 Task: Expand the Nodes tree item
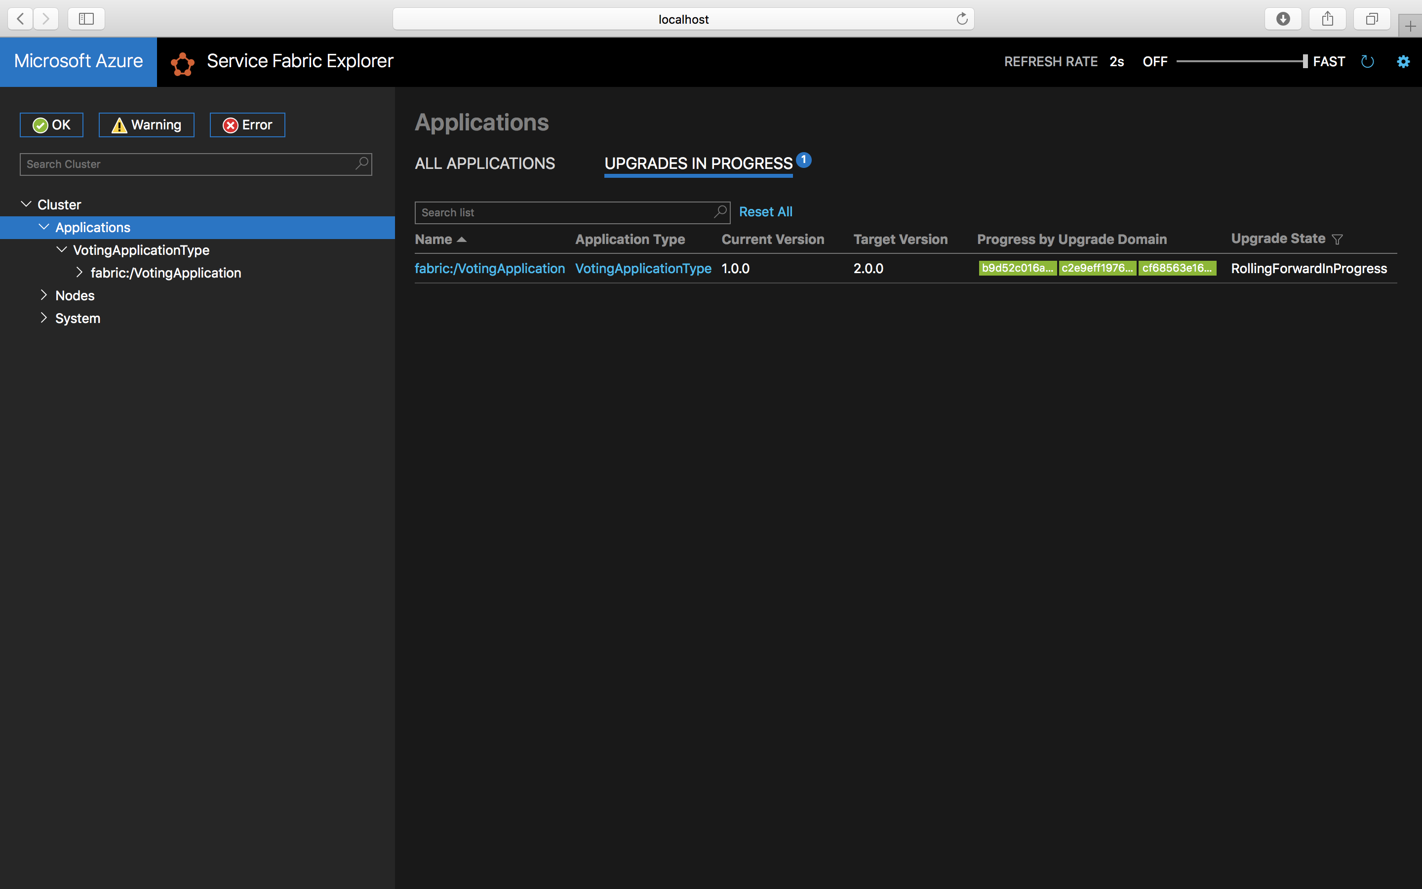coord(42,295)
